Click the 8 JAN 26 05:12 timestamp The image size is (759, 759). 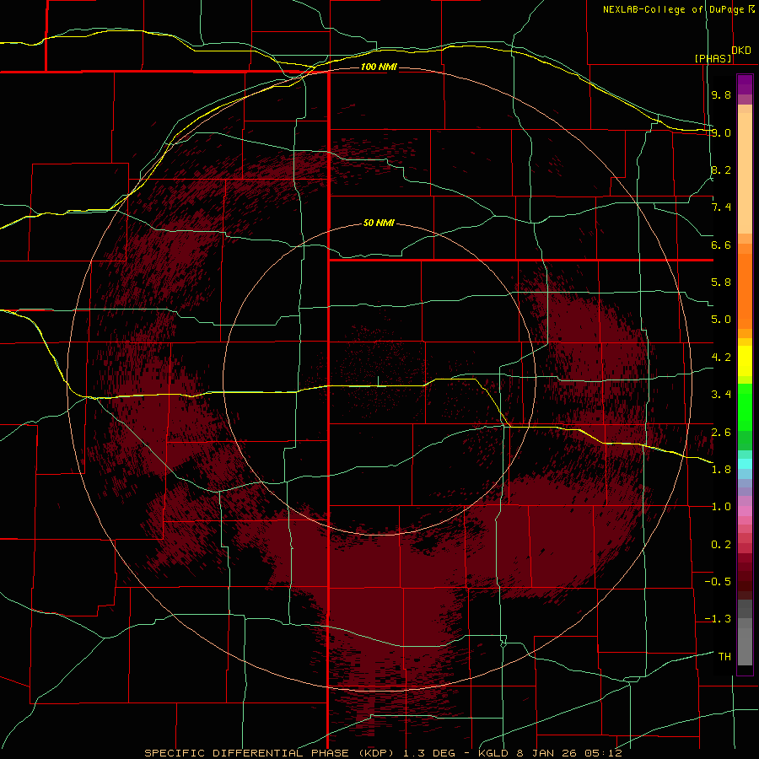[x=569, y=753]
